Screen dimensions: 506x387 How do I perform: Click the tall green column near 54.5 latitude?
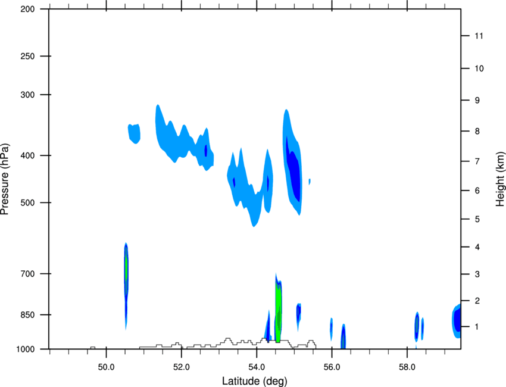pos(279,311)
